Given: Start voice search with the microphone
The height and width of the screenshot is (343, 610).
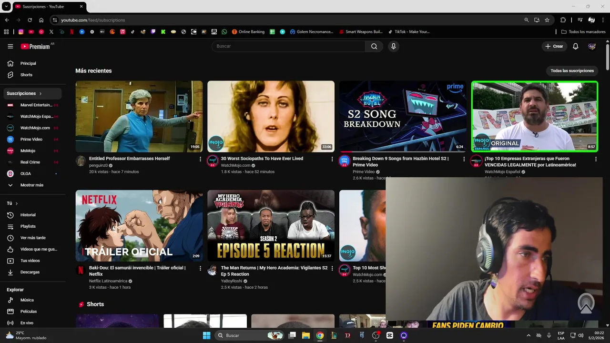Looking at the screenshot, I should (x=393, y=46).
